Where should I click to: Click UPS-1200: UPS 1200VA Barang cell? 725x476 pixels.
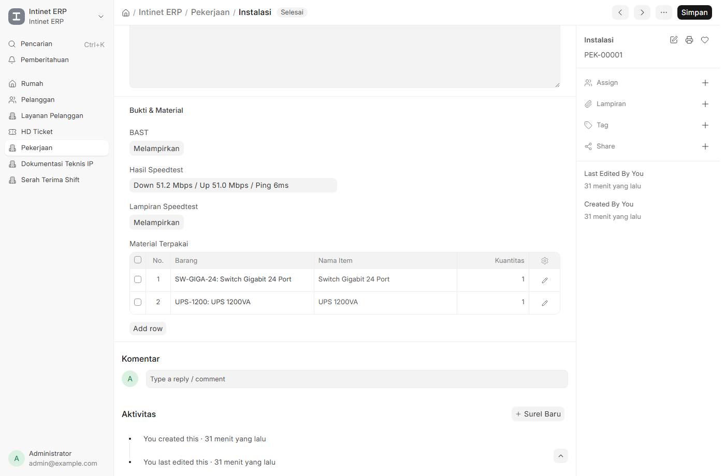click(242, 303)
